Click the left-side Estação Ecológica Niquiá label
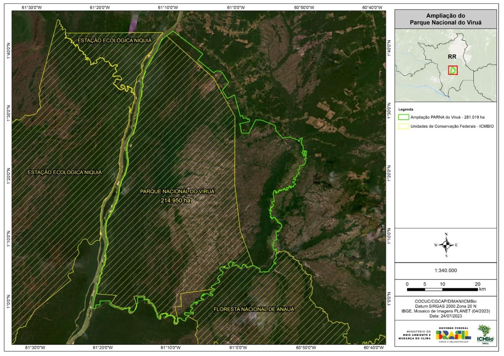Image resolution: width=504 pixels, height=356 pixels. click(65, 172)
